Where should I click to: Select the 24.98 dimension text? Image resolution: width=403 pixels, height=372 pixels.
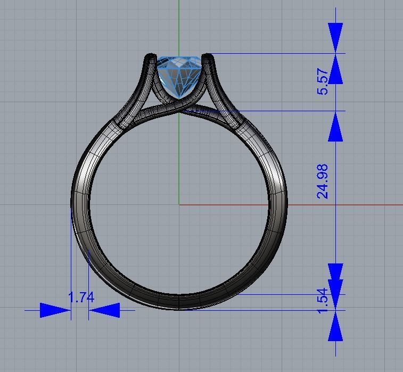coord(323,181)
